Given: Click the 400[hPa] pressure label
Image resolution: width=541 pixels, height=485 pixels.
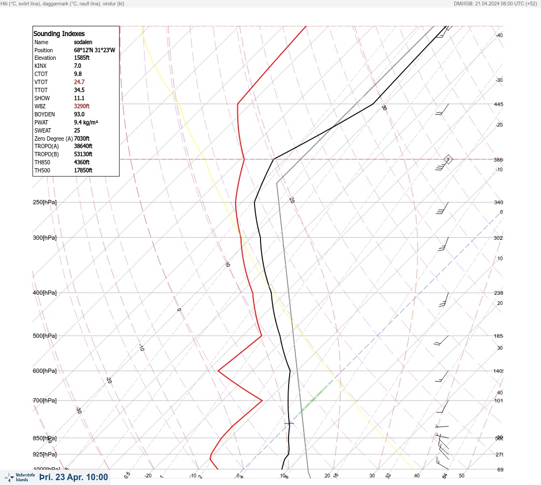Looking at the screenshot, I should click(x=45, y=293).
